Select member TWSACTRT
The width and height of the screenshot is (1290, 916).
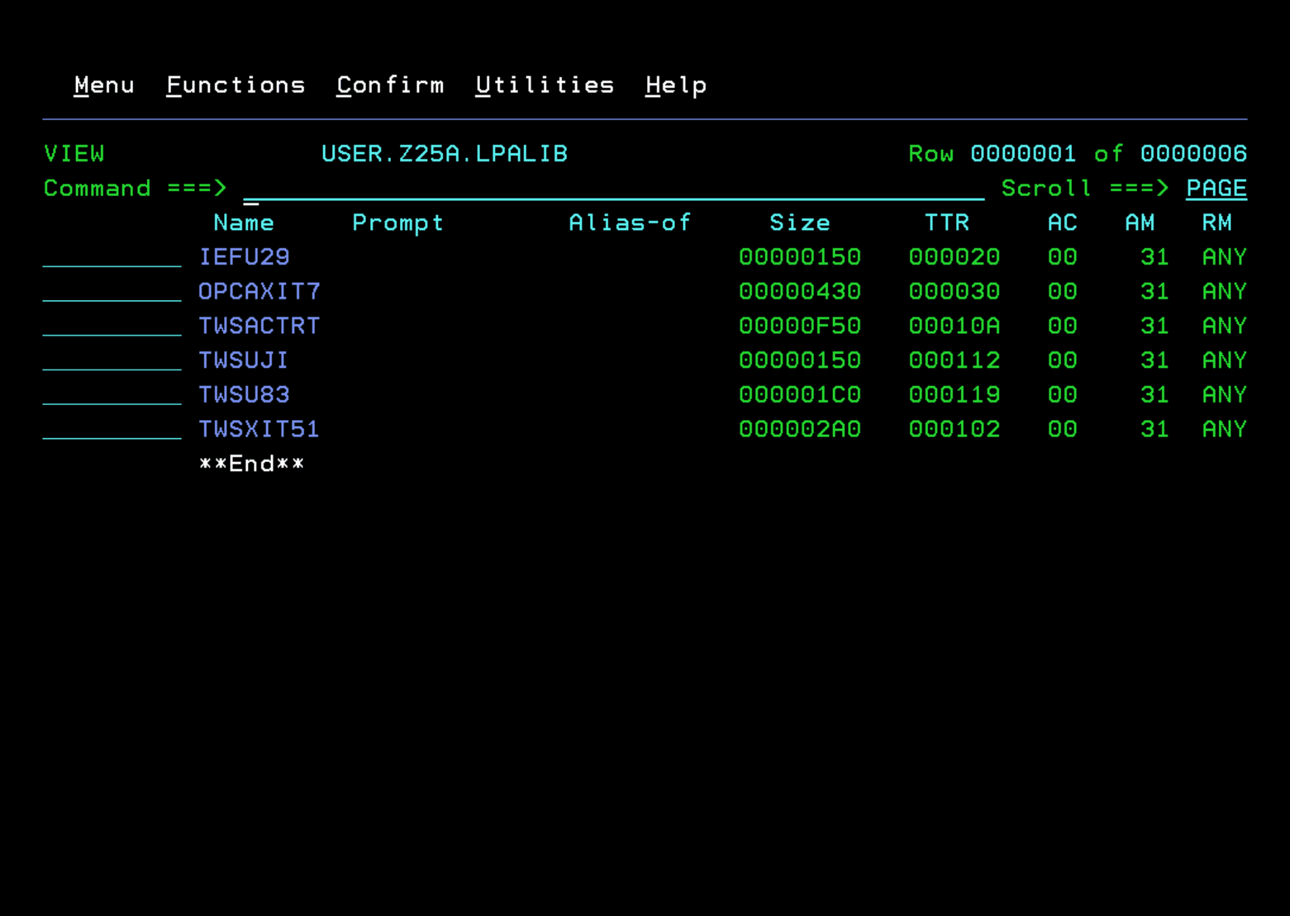259,326
